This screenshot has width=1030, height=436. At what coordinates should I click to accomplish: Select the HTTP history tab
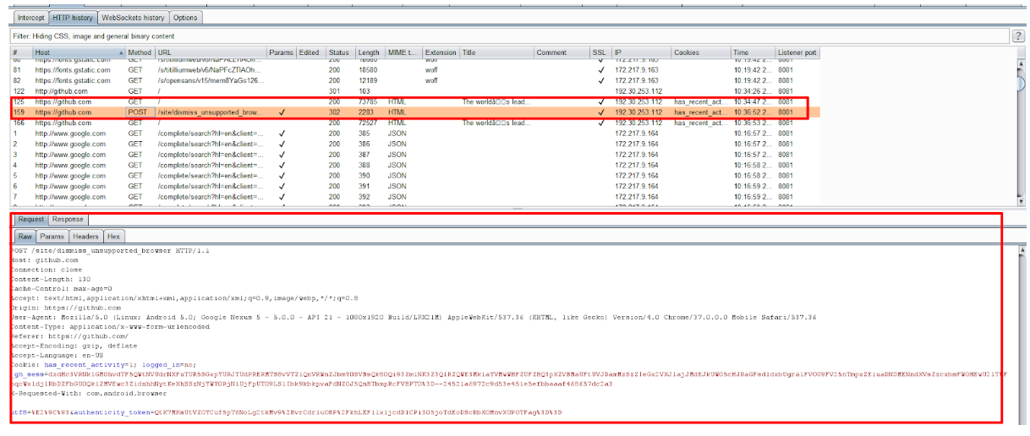pyautogui.click(x=72, y=17)
